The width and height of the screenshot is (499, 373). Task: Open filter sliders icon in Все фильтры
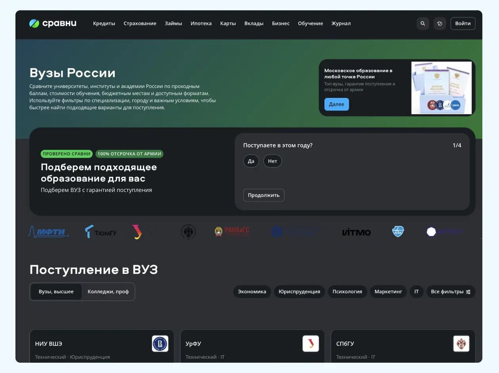468,292
